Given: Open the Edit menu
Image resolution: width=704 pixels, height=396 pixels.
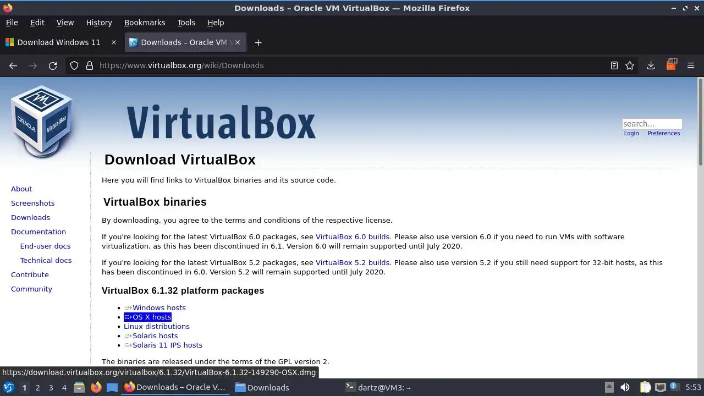Looking at the screenshot, I should click(x=37, y=23).
